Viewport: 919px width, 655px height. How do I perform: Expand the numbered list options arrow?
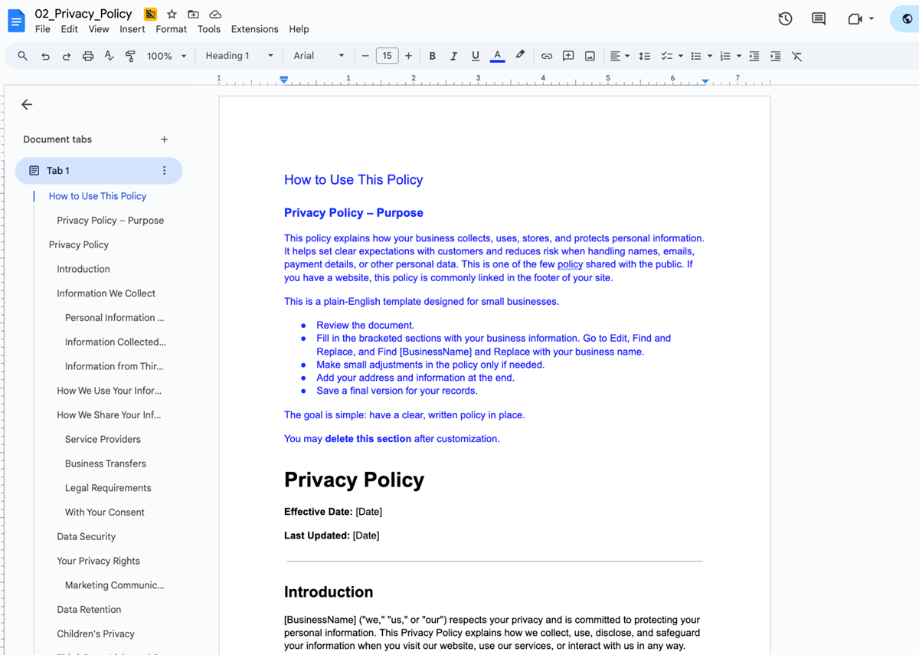[x=739, y=56]
